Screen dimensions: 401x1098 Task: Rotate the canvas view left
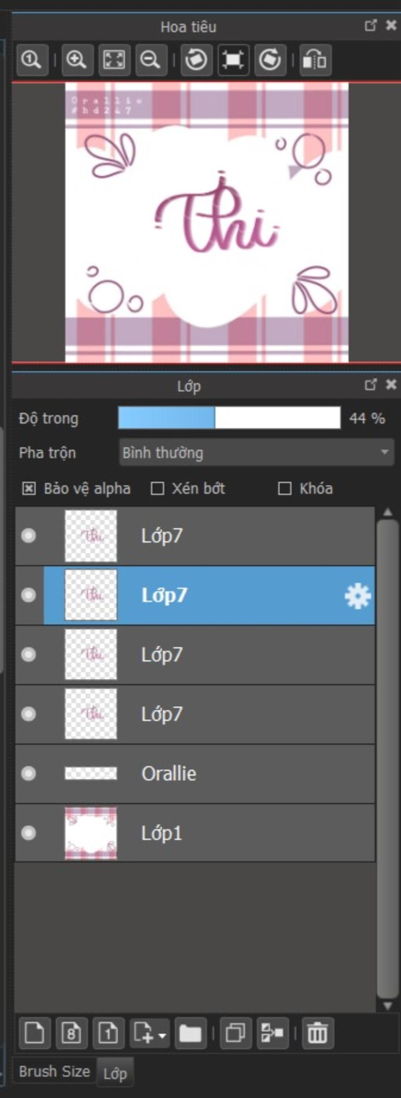(x=196, y=59)
